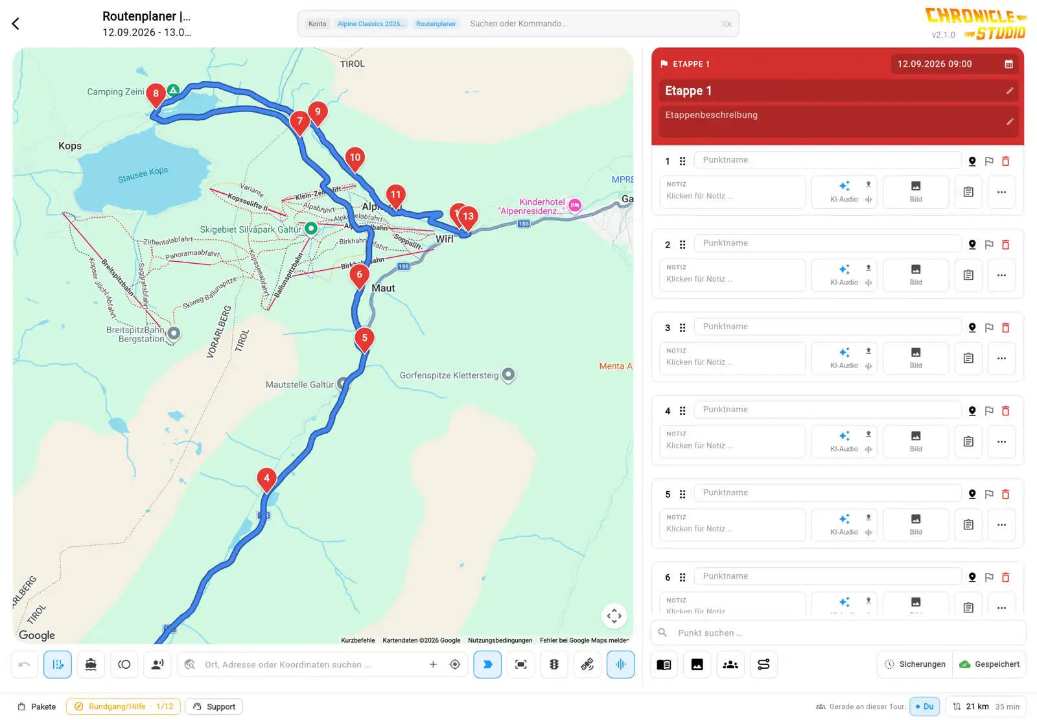Image resolution: width=1037 pixels, height=720 pixels.
Task: Open clipboard notes icon for point 4
Action: 968,442
